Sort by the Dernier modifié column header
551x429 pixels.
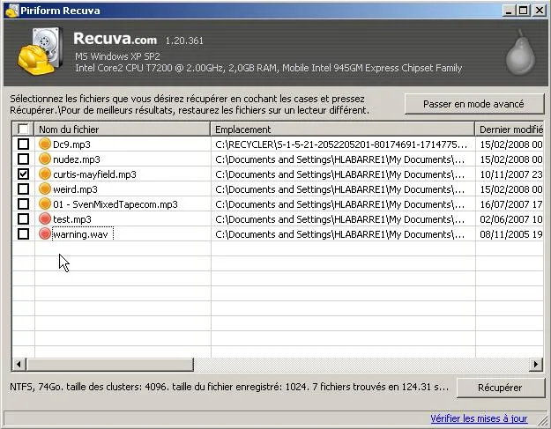(x=510, y=129)
